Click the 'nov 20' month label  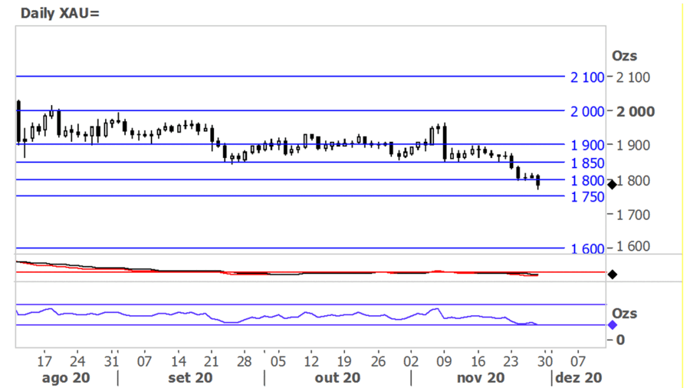(x=481, y=378)
